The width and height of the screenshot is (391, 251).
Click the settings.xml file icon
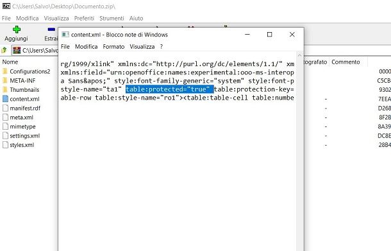[x=5, y=135]
